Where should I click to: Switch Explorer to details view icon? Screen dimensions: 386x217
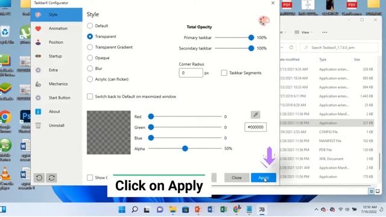click(x=372, y=191)
